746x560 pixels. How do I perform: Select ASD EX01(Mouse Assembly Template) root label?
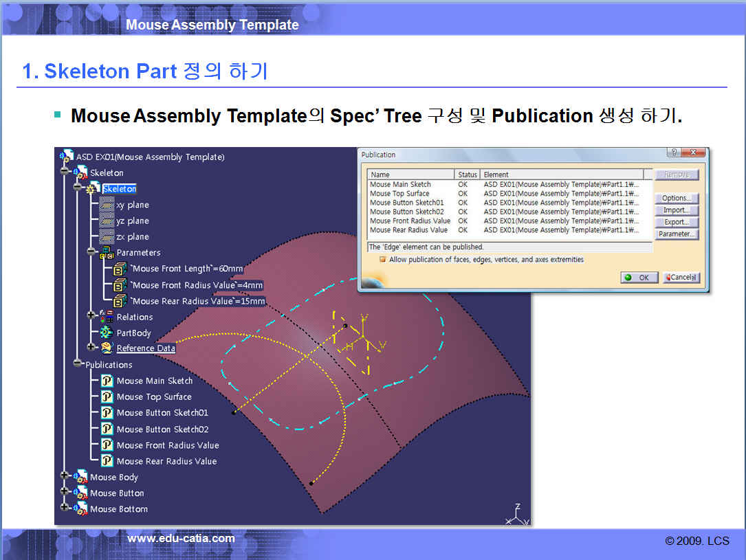[x=151, y=157]
